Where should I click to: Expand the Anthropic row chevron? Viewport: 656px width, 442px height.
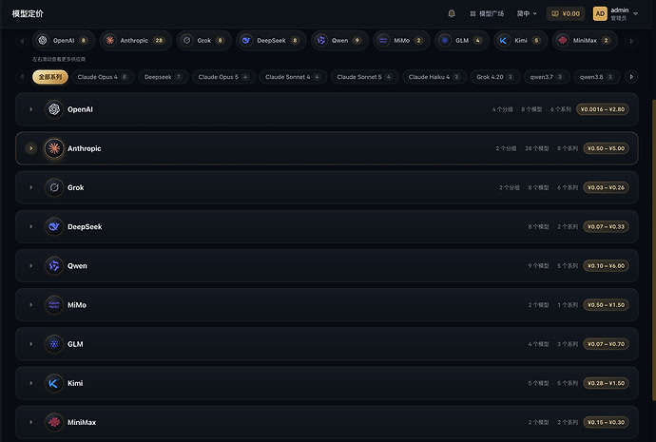31,148
